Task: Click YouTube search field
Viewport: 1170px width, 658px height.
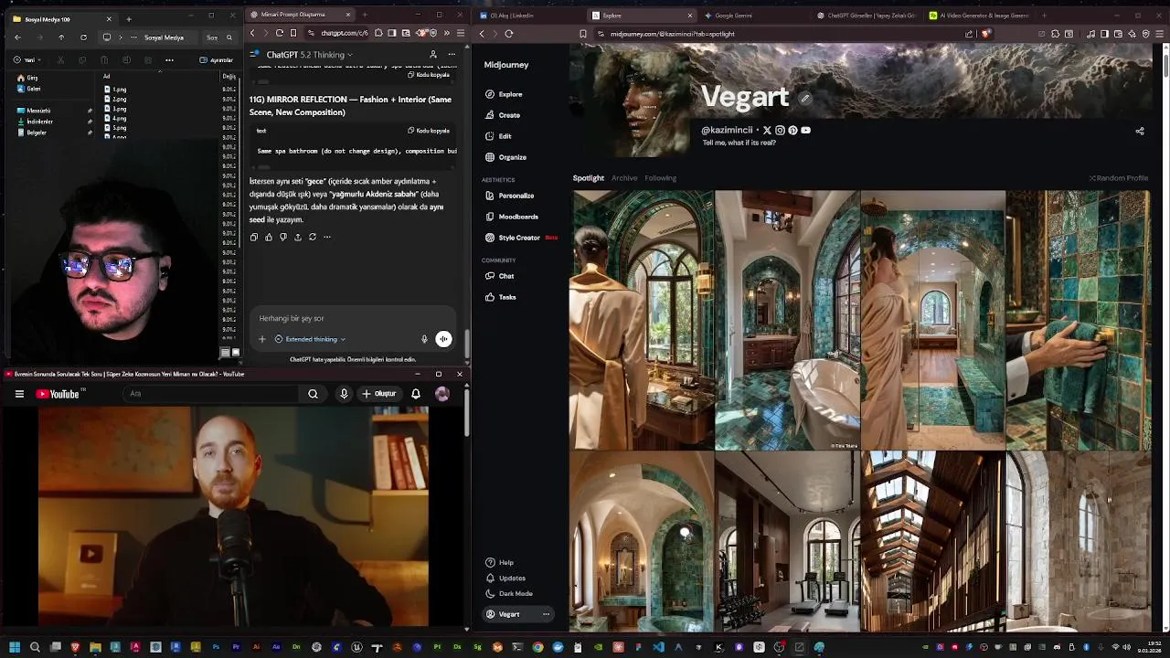Action: click(212, 394)
